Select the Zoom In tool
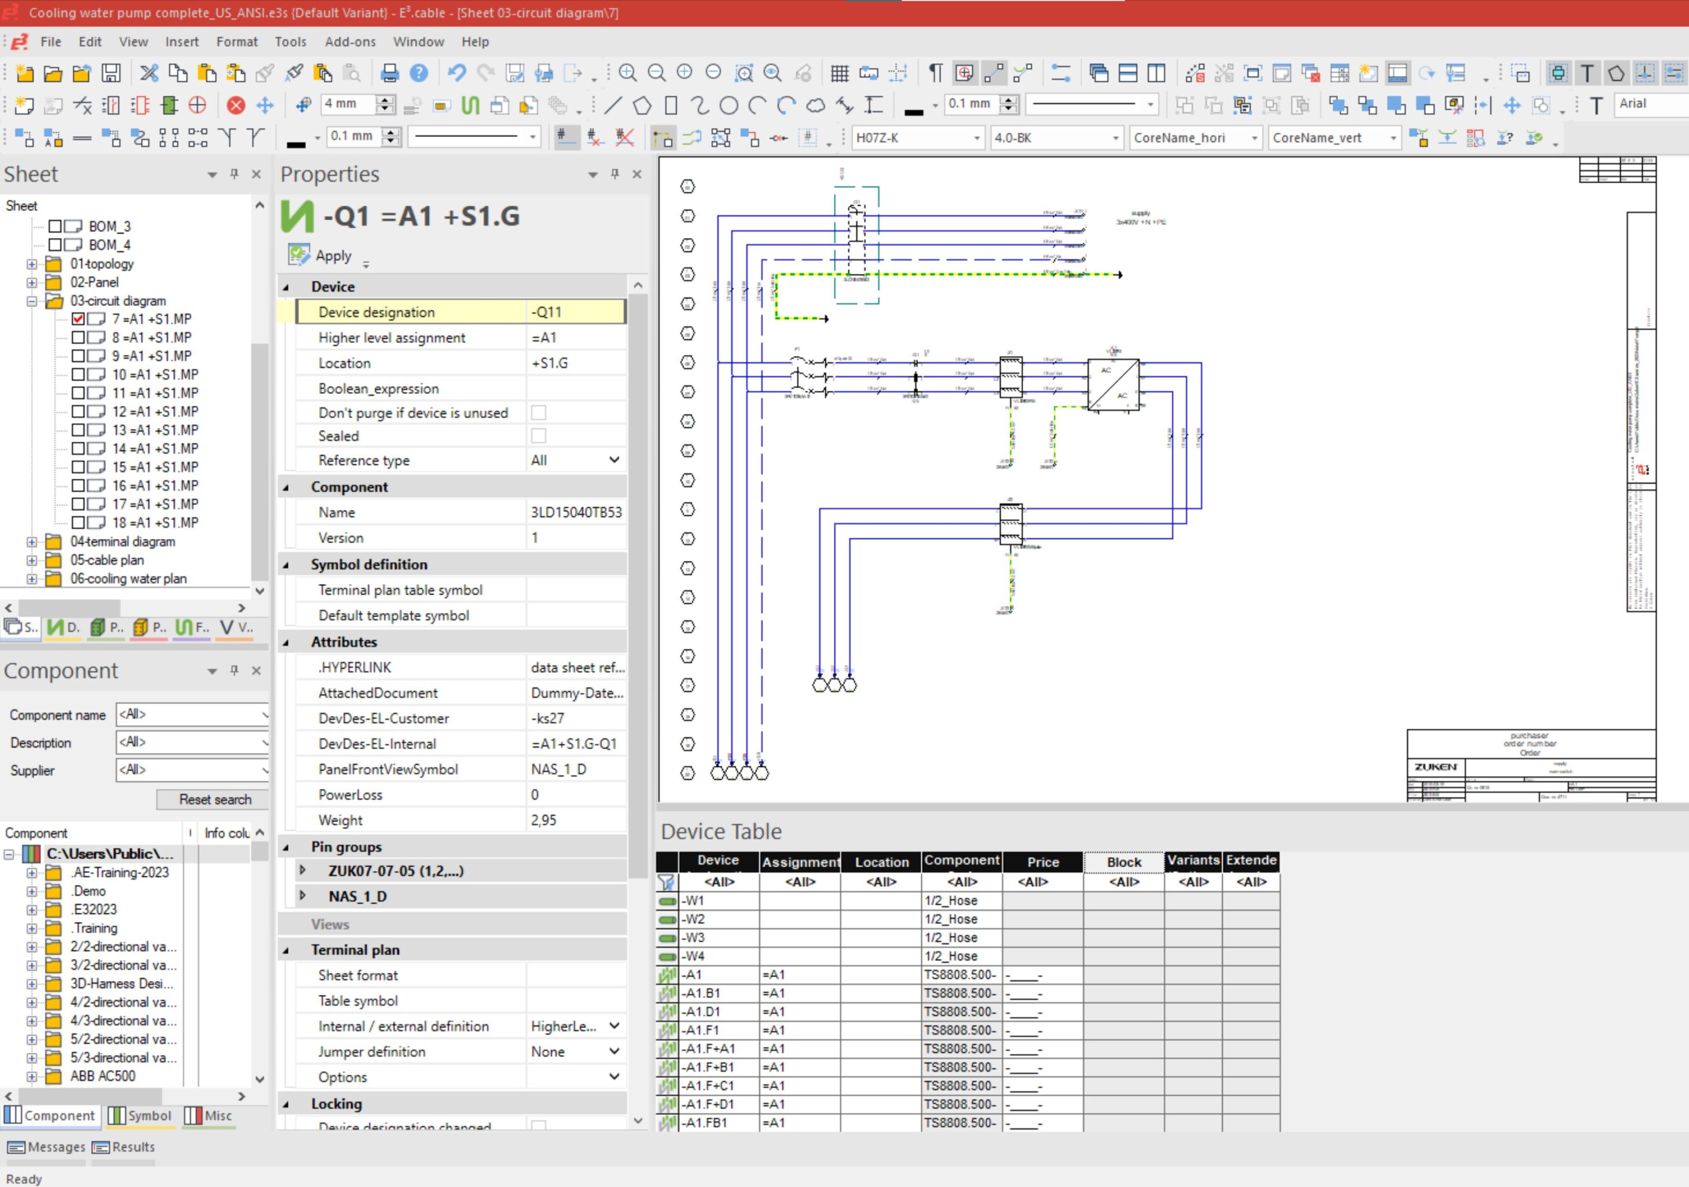The image size is (1689, 1187). tap(628, 73)
